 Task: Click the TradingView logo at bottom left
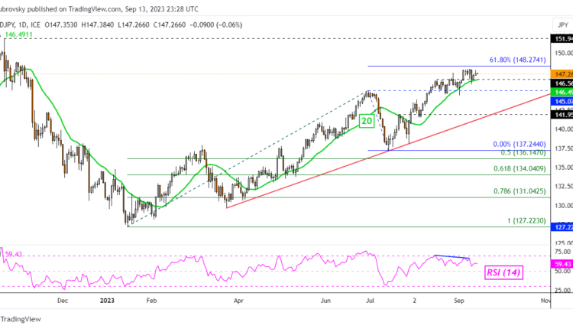(11, 319)
